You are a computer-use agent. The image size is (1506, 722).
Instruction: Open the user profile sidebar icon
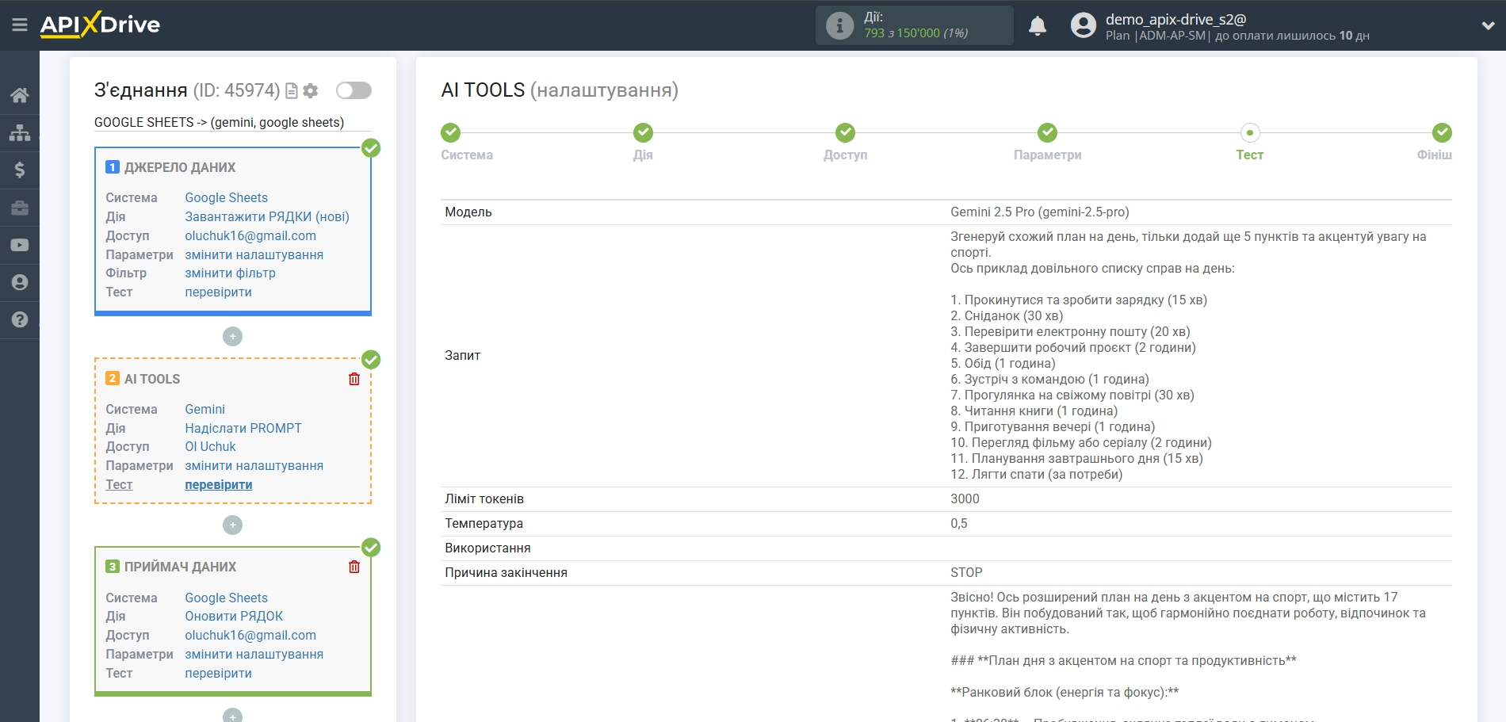click(x=20, y=282)
